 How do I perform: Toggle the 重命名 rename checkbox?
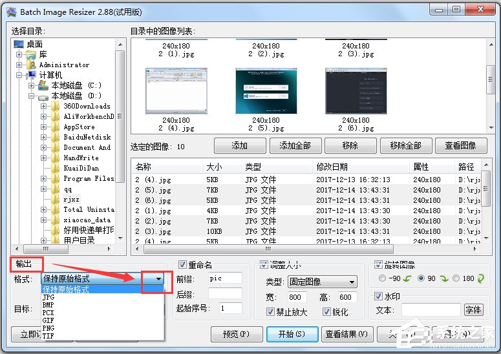(x=182, y=265)
